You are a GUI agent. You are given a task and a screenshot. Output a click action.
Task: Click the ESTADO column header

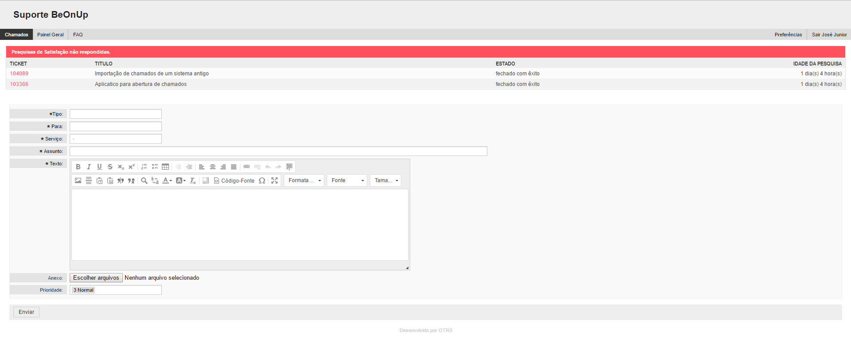click(505, 64)
